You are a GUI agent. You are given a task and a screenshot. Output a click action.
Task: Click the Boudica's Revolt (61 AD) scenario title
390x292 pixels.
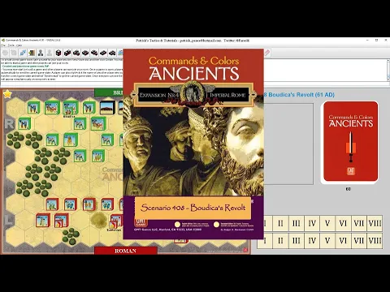[301, 95]
